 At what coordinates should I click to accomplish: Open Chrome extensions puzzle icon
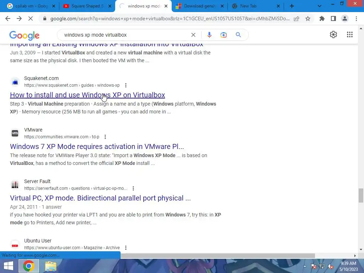coord(322,18)
